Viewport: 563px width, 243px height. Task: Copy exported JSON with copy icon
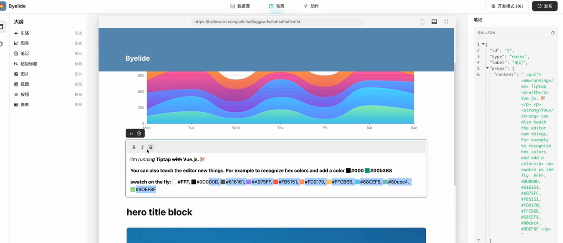(x=553, y=33)
